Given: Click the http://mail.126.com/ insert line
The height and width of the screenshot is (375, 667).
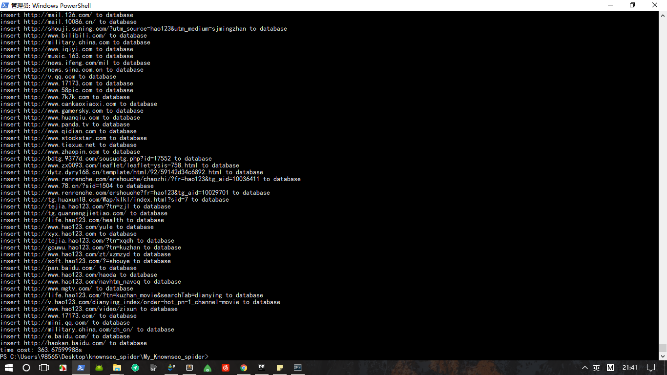Looking at the screenshot, I should 67,15.
